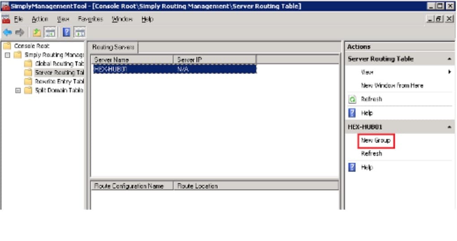This screenshot has width=457, height=241.
Task: Click the blue Help toolbar icon
Action: (66, 32)
